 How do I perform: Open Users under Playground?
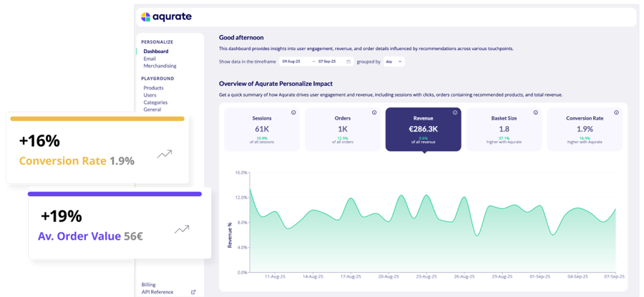pyautogui.click(x=150, y=95)
